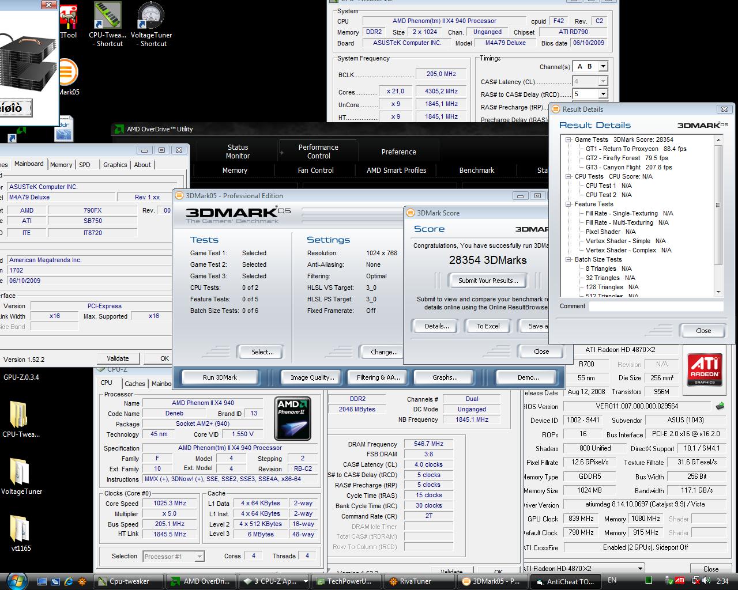Open the Mainboard tab in CPU-Z
This screenshot has width=738, height=590.
29,164
